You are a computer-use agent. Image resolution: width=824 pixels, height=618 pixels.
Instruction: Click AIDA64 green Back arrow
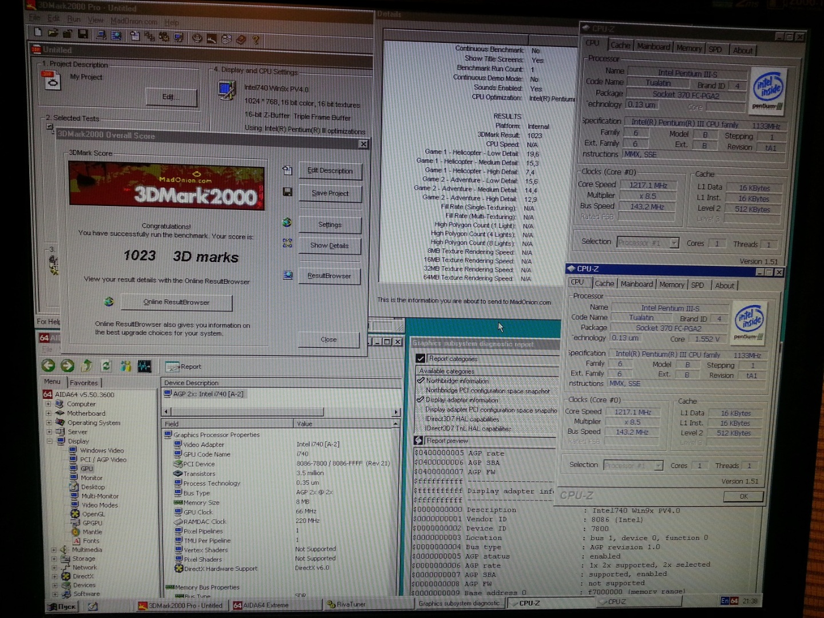(49, 365)
